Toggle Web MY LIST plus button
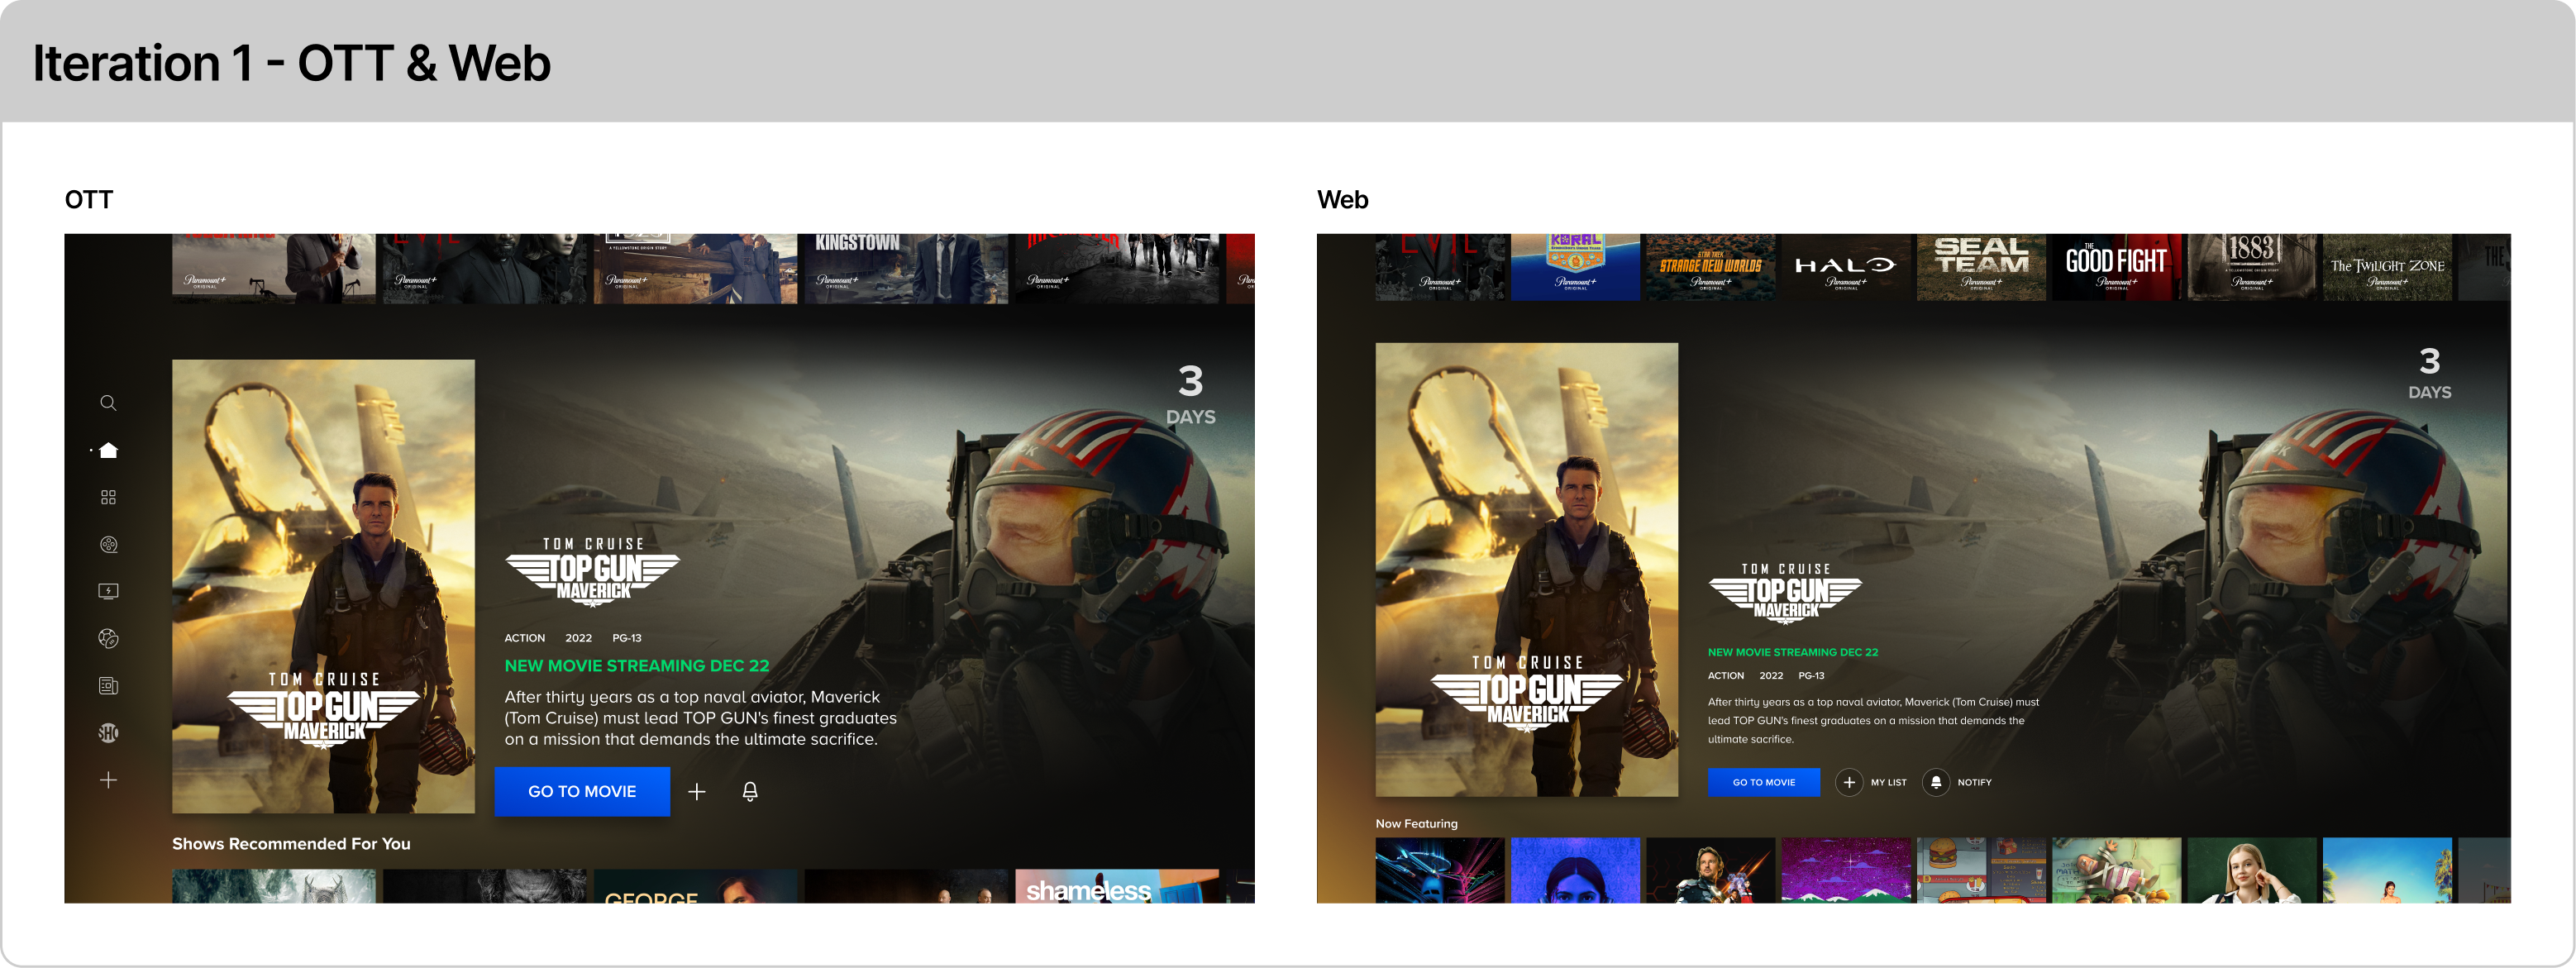Viewport: 2576px width, 968px height. [1849, 782]
